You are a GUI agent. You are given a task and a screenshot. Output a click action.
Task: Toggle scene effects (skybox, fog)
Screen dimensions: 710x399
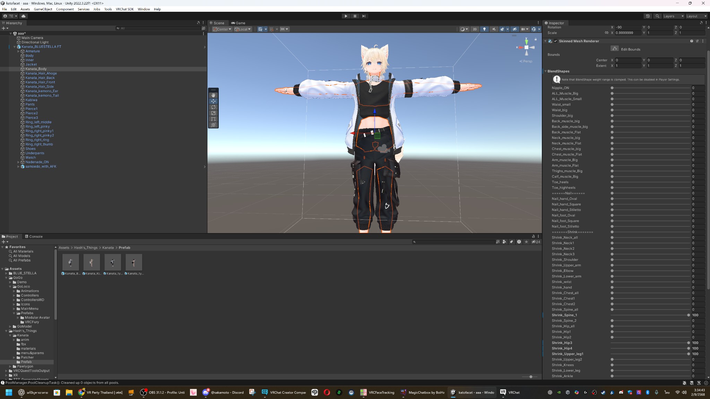click(502, 29)
